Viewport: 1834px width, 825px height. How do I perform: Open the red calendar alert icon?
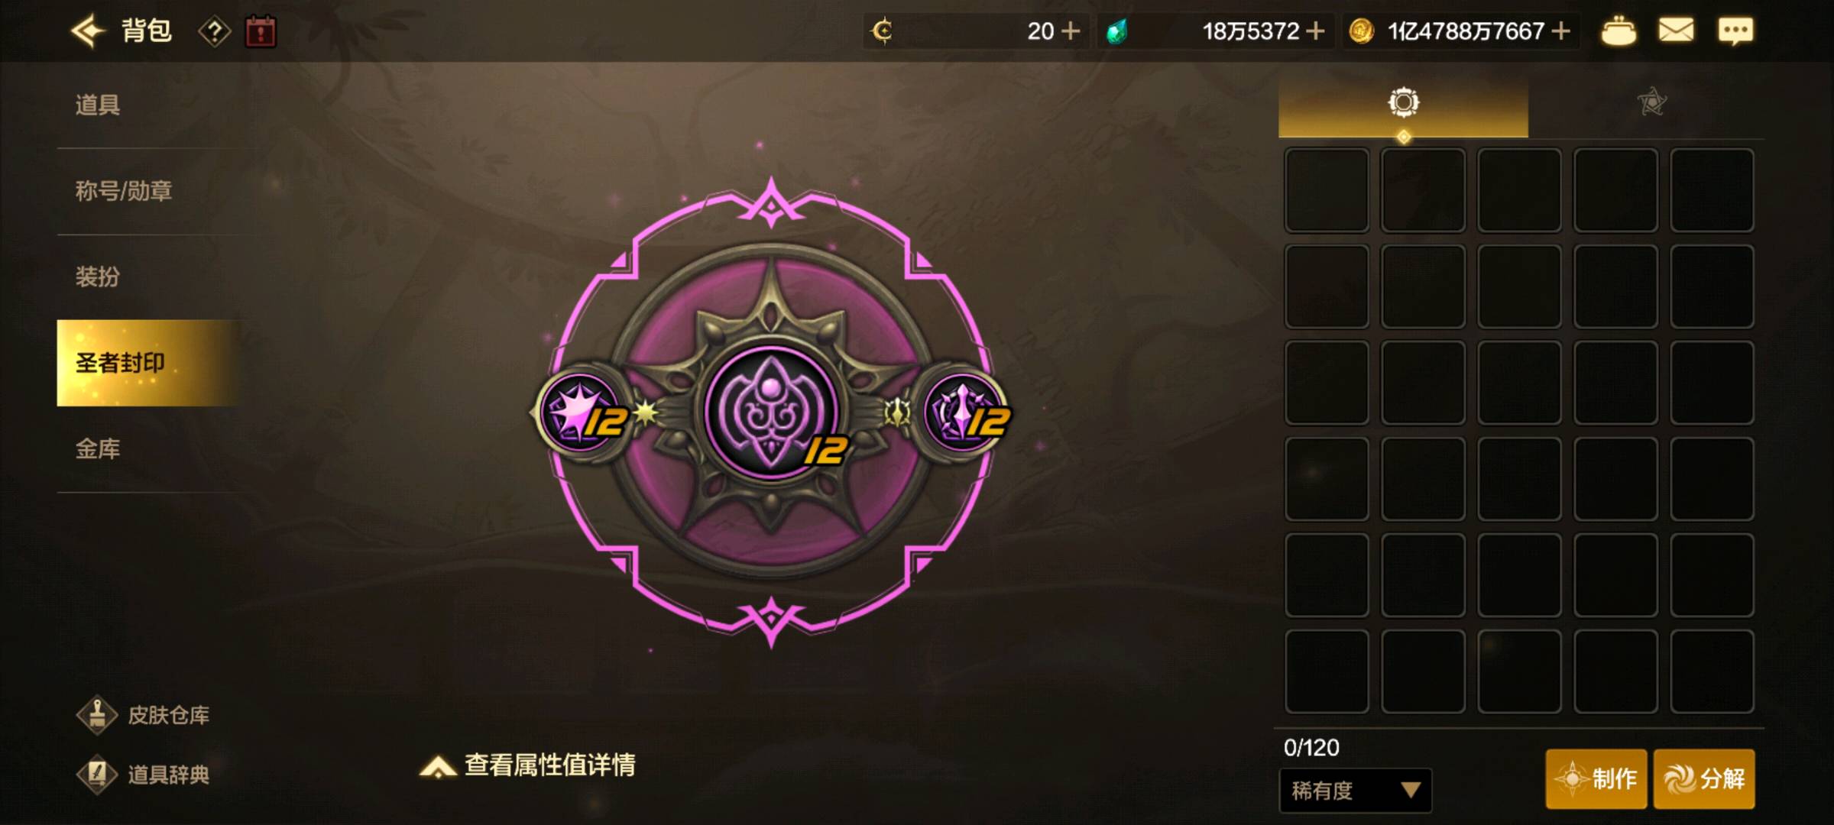(x=261, y=32)
